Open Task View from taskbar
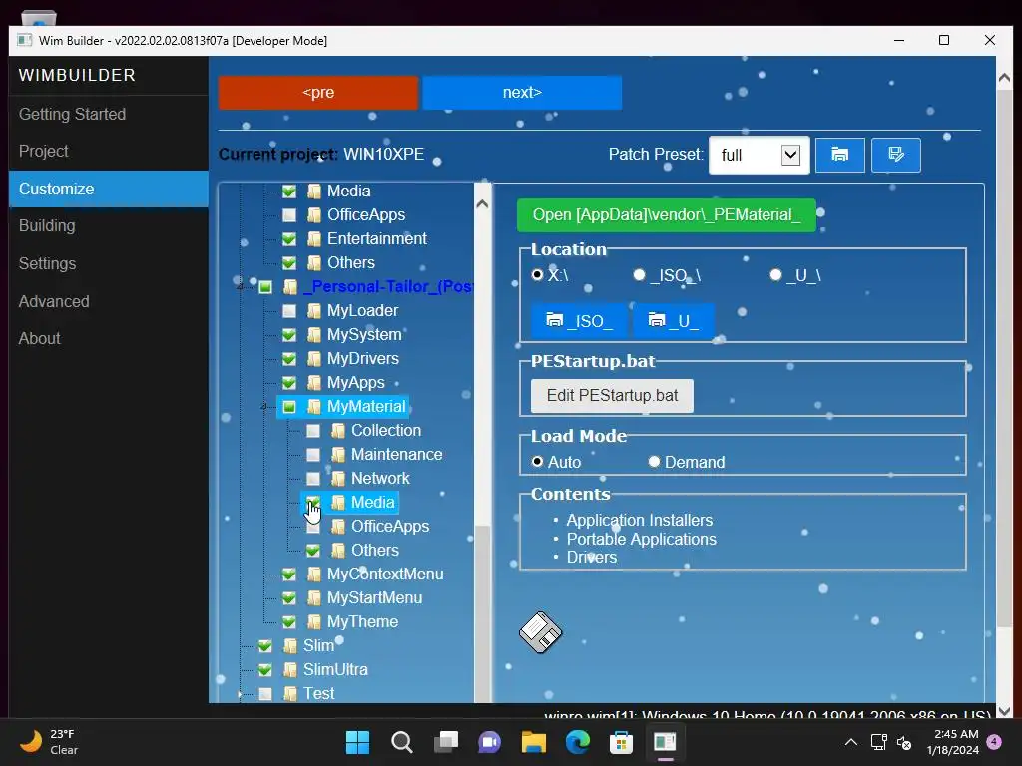The image size is (1022, 766). 446,742
